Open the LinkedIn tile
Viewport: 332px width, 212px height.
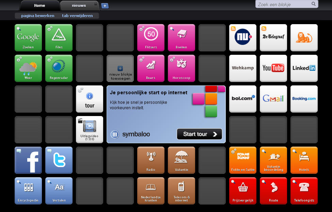pos(304,68)
